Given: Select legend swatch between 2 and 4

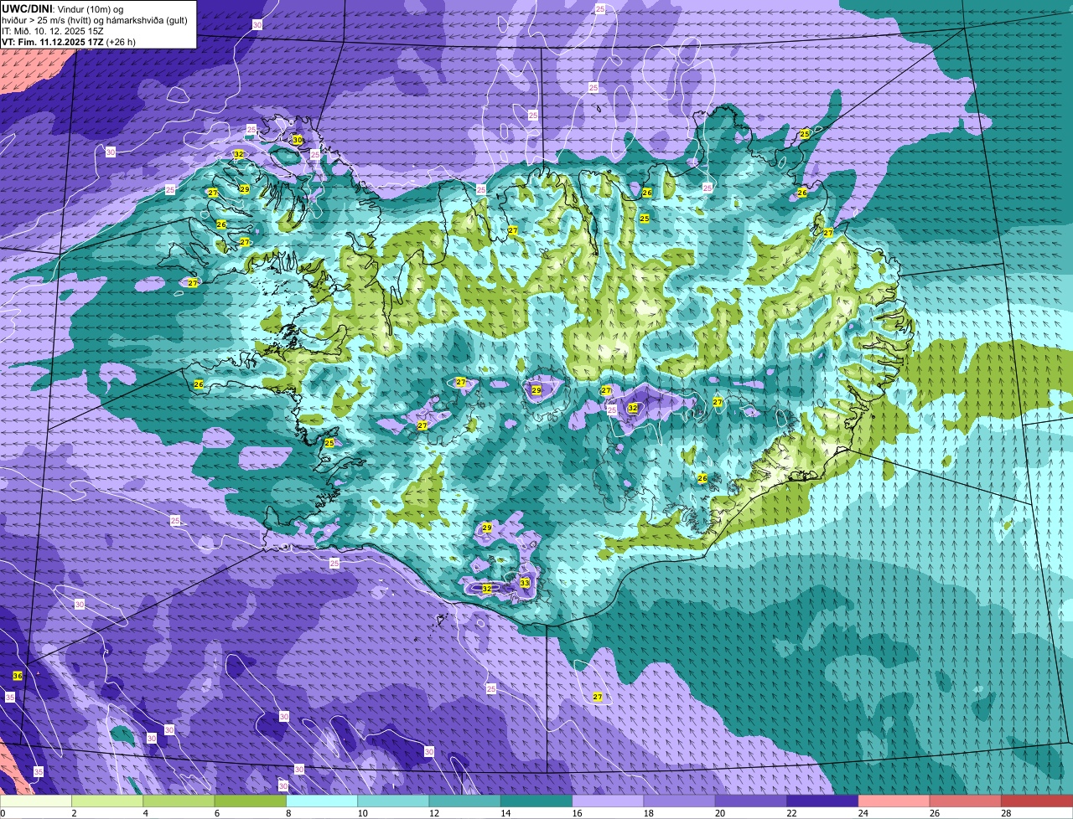Looking at the screenshot, I should (107, 801).
